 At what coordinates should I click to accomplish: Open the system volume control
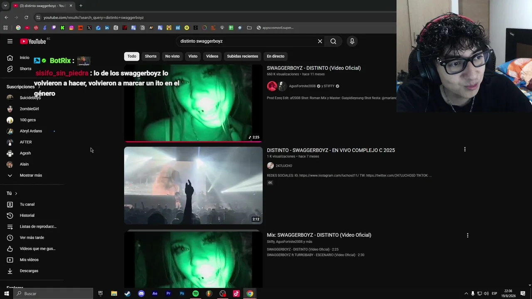tap(486, 294)
